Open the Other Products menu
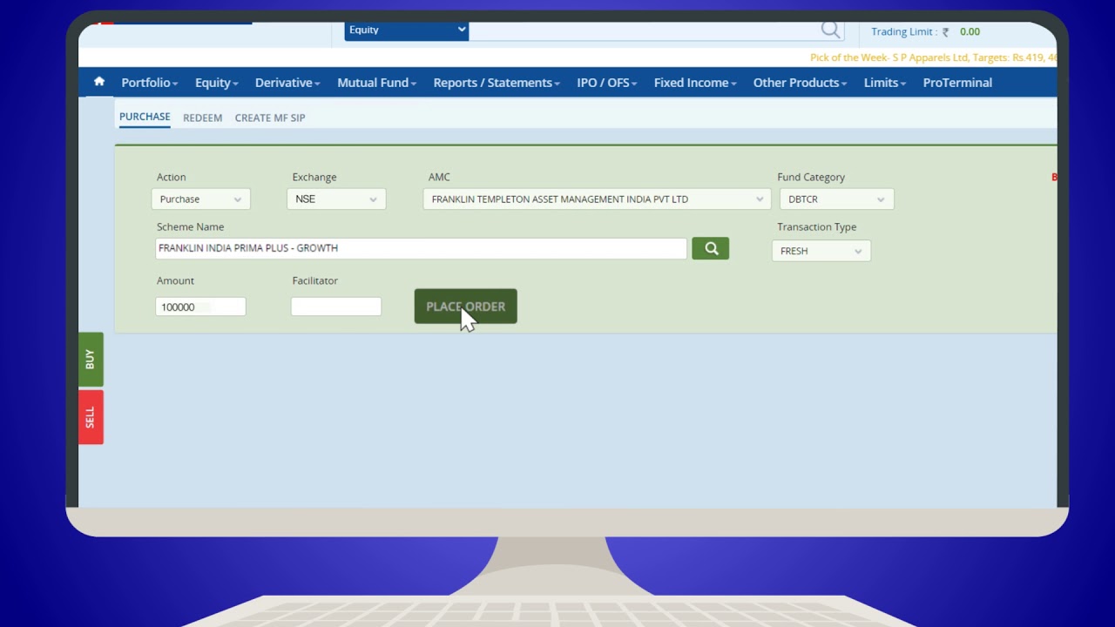Image resolution: width=1115 pixels, height=627 pixels. [800, 83]
